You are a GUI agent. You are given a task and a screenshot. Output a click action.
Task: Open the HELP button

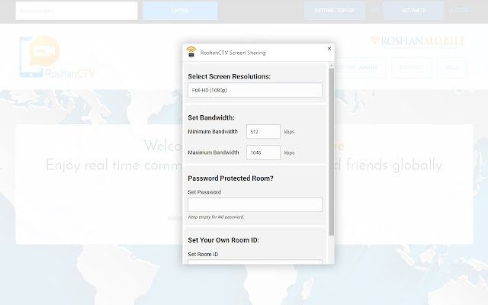pos(451,68)
